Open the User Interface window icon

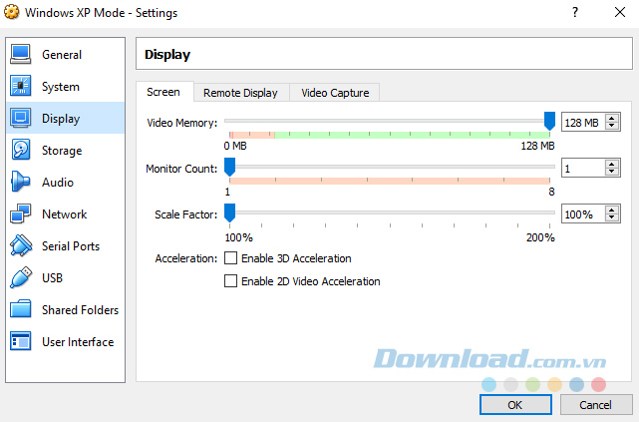[x=20, y=341]
